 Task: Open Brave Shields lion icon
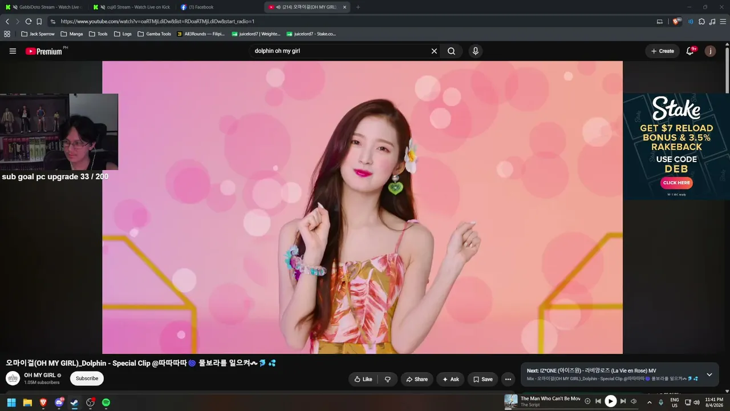click(676, 22)
